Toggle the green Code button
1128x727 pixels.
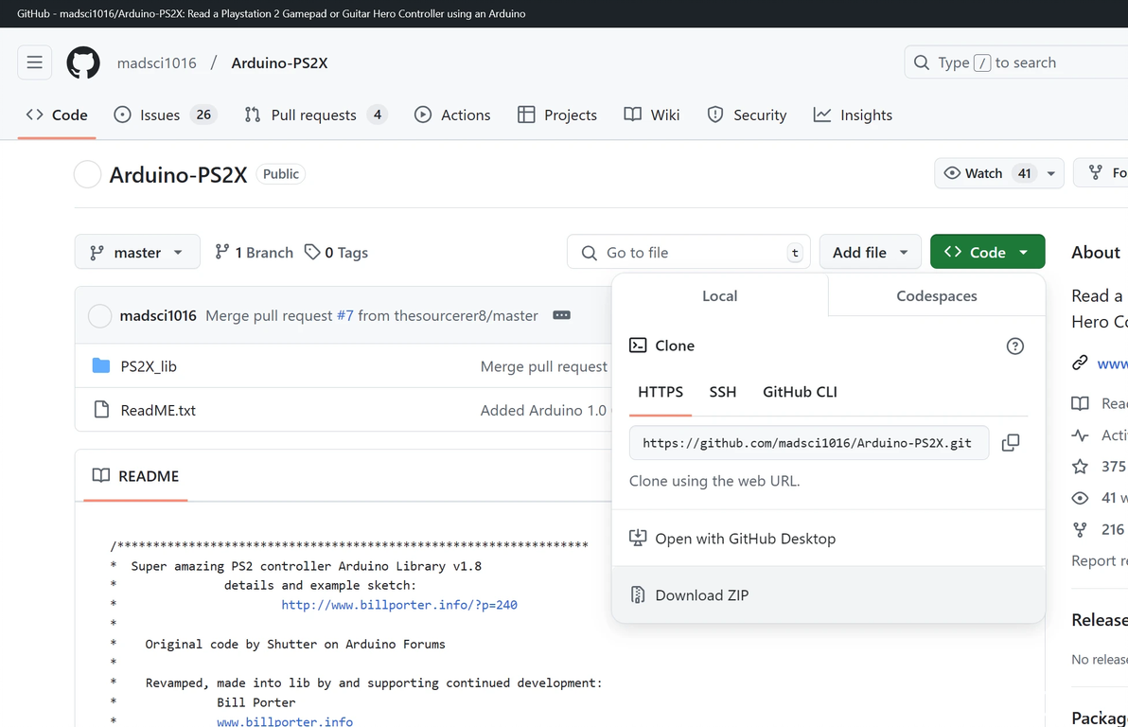point(987,253)
